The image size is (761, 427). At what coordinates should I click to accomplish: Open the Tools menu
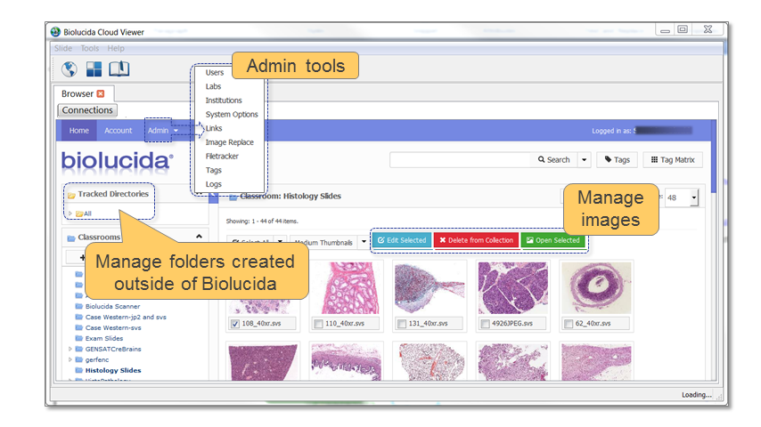(x=90, y=48)
